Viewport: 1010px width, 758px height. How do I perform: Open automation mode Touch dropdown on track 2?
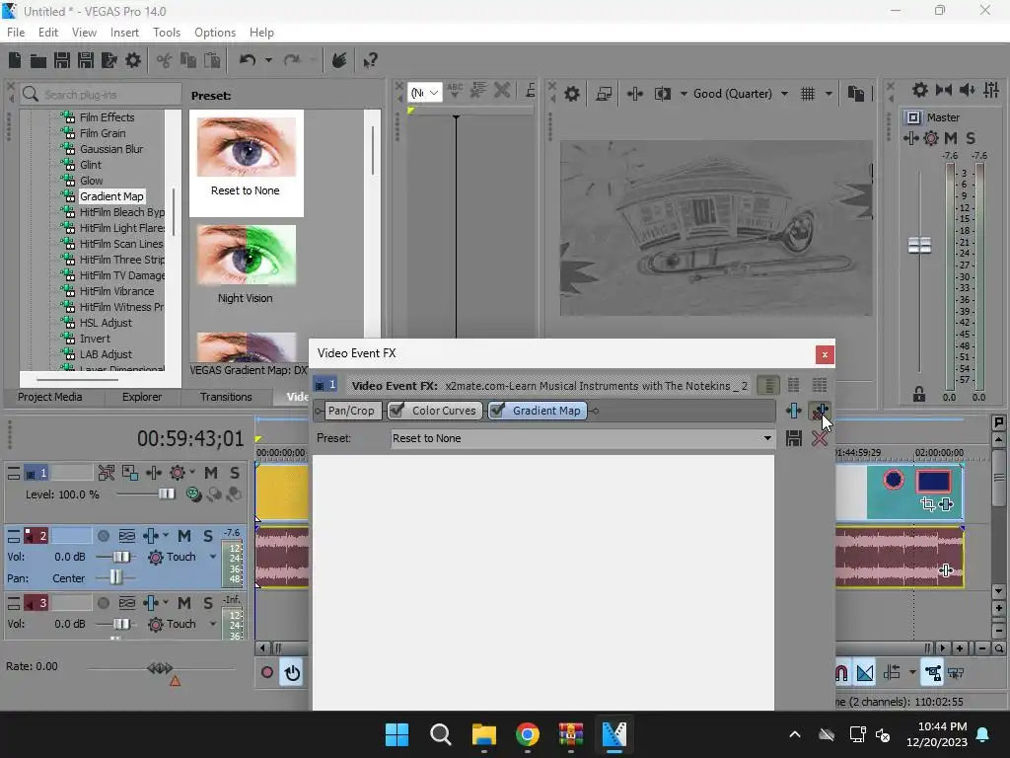pos(213,557)
